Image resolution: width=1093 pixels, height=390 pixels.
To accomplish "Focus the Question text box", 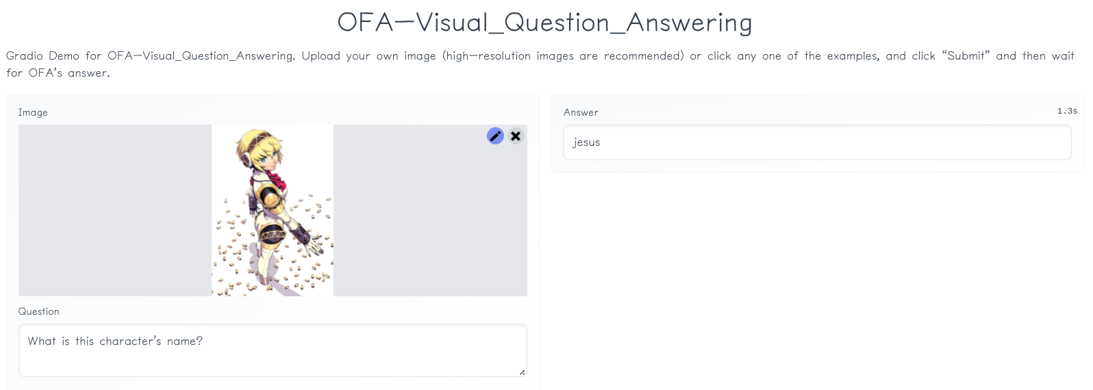I will coord(273,350).
